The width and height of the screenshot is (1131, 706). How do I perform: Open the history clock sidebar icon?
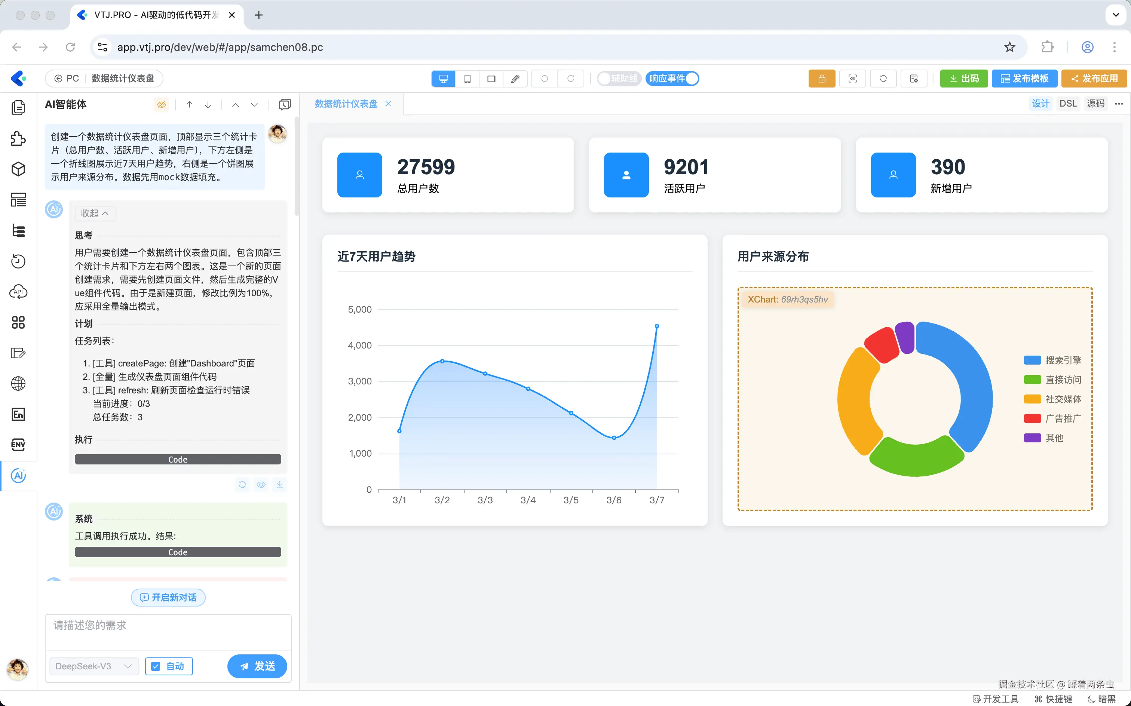(x=18, y=261)
